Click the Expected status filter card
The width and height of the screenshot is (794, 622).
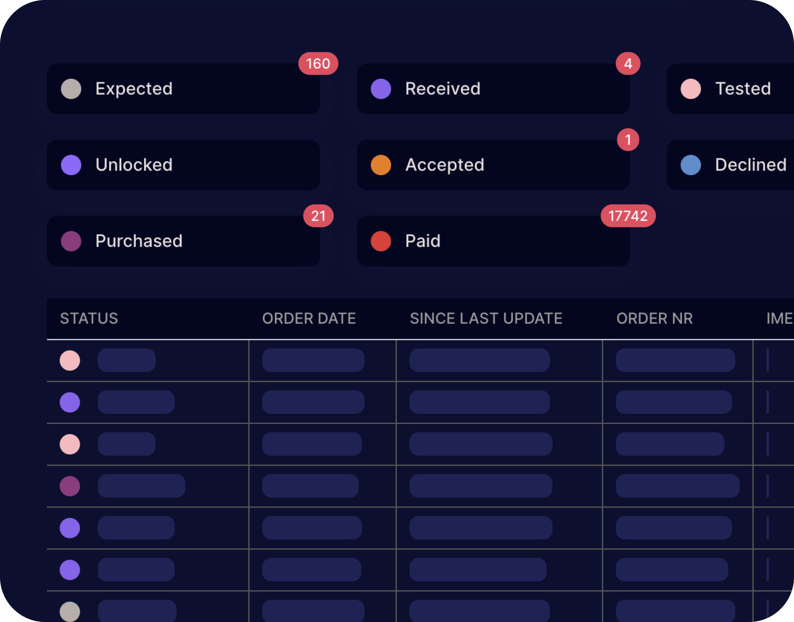183,89
